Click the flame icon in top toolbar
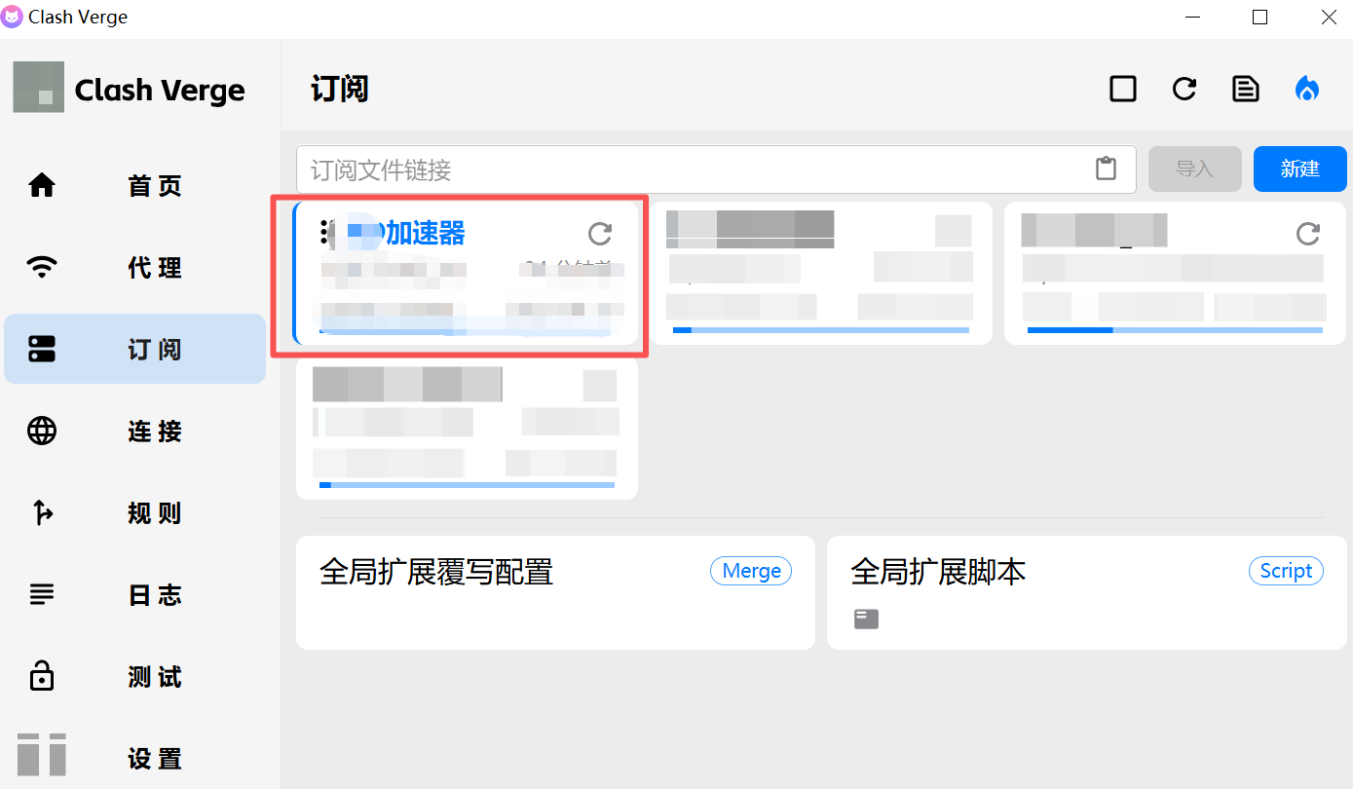1353x789 pixels. (x=1306, y=90)
